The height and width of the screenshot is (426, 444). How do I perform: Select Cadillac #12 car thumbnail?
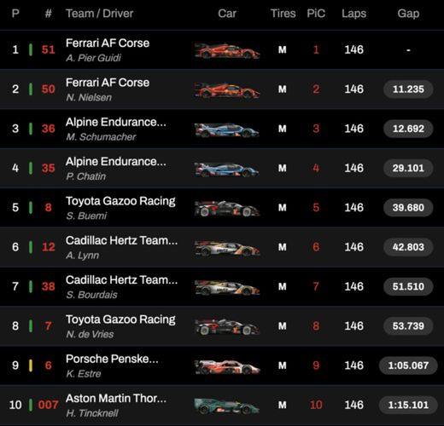click(227, 248)
